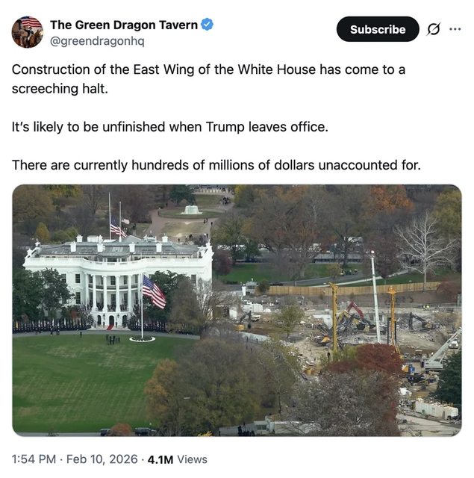474x478 pixels.
Task: Click the word "Views" beside 4.1M
Action: click(193, 459)
